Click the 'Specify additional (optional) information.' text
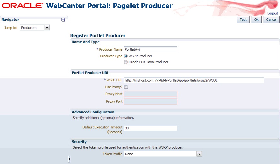 (x=103, y=118)
